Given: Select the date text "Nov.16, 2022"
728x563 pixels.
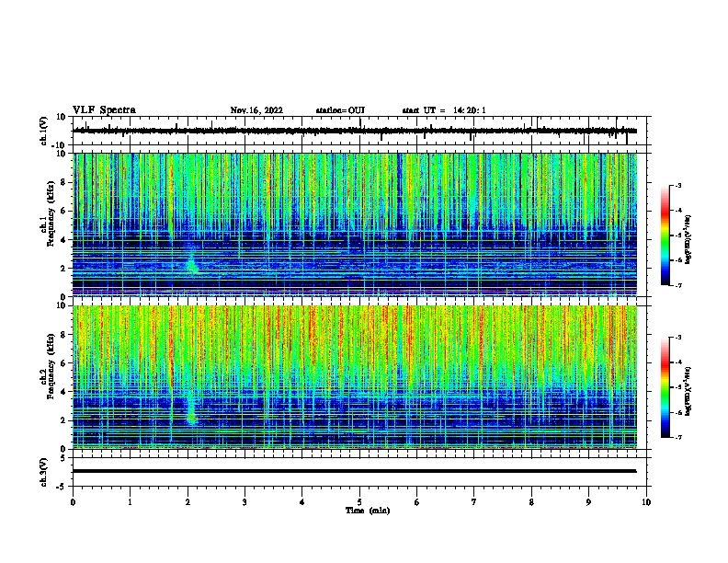Looking at the screenshot, I should [256, 110].
